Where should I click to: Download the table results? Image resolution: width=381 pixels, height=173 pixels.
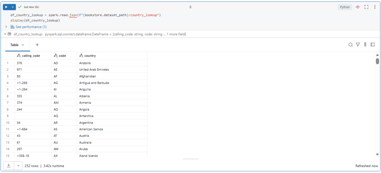click(8, 166)
